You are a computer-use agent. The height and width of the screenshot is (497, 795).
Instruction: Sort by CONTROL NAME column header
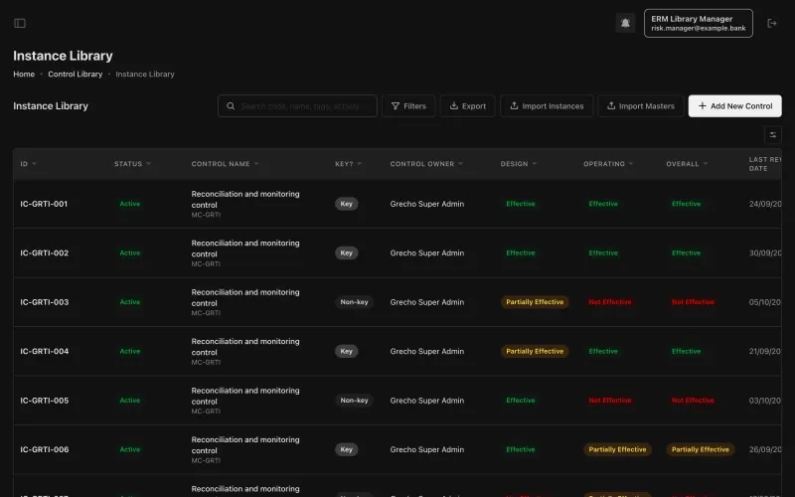click(226, 164)
